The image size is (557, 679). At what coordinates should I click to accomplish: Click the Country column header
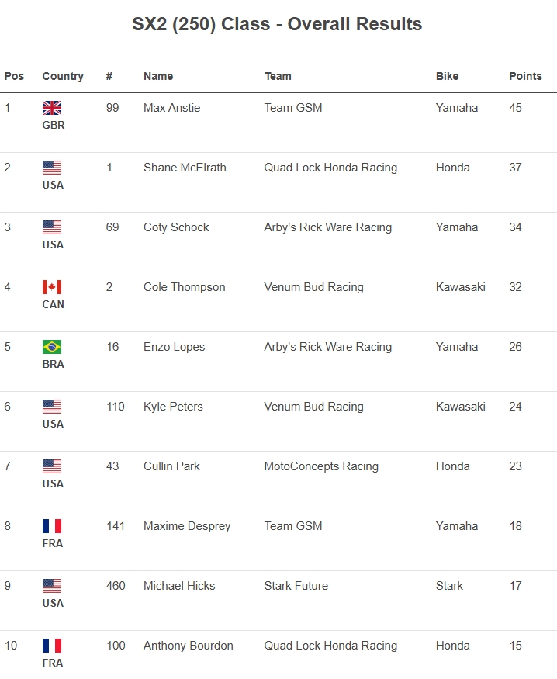(63, 76)
